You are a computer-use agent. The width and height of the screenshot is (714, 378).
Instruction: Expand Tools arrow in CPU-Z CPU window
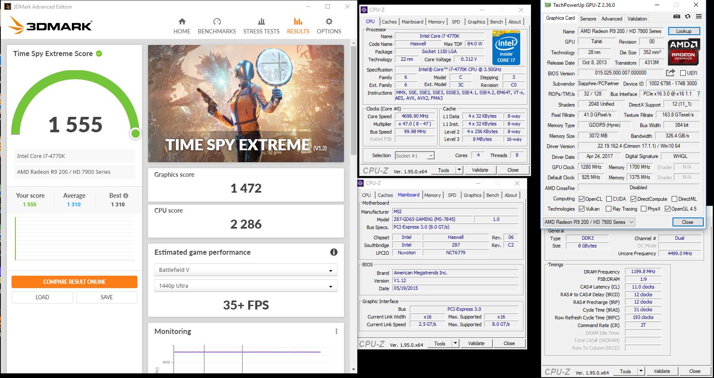point(459,170)
